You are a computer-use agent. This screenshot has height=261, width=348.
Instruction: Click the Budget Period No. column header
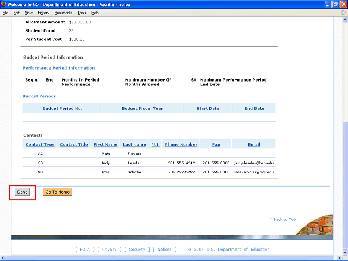pyautogui.click(x=63, y=108)
